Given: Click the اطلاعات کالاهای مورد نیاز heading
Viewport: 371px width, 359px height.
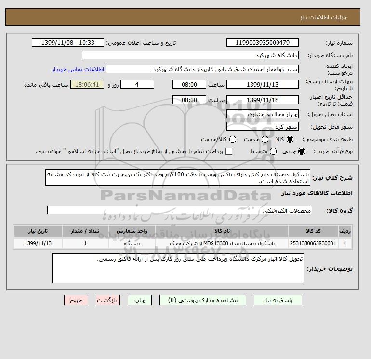Looking at the screenshot, I should coord(317,193).
